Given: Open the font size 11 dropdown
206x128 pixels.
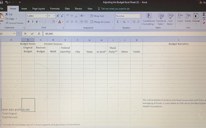Looking at the screenshot, I should pos(54,16).
